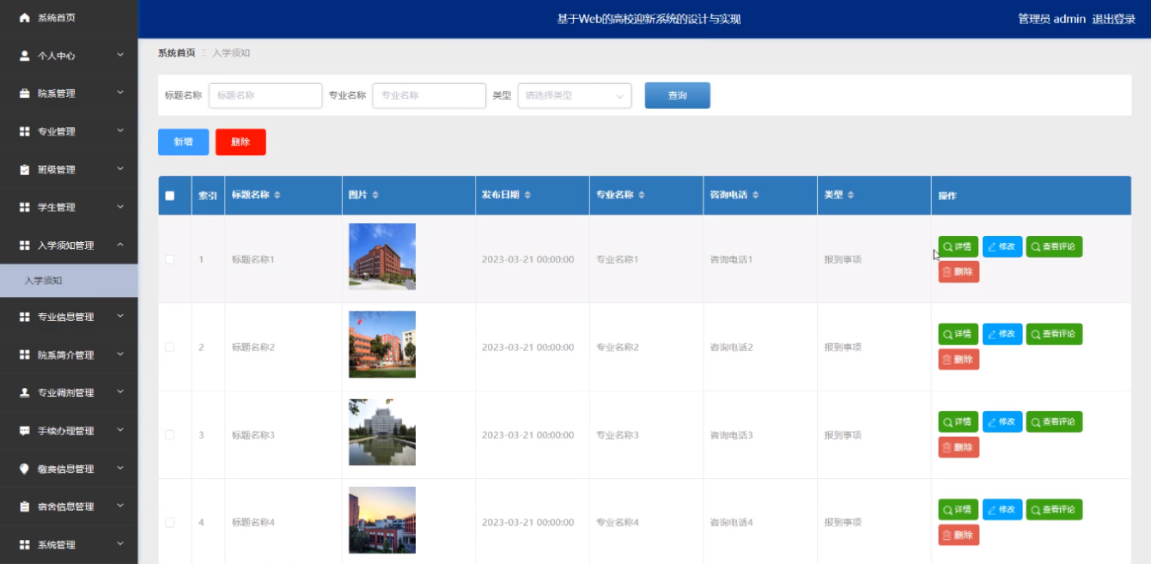Click the red 删除 batch delete button

click(x=241, y=142)
